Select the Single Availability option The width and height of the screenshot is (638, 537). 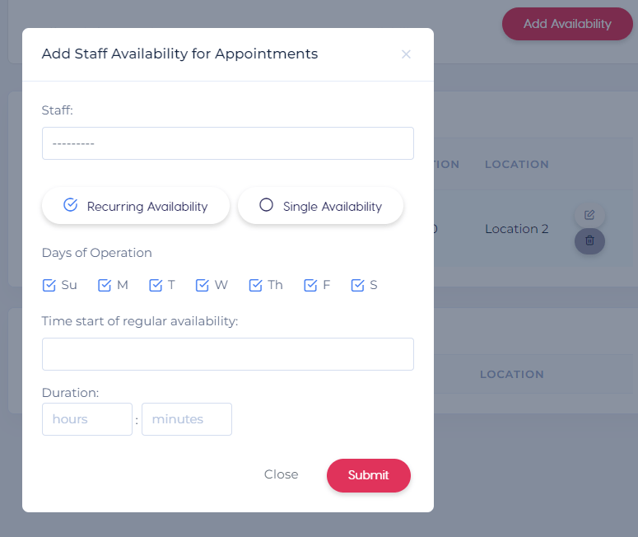pos(320,206)
